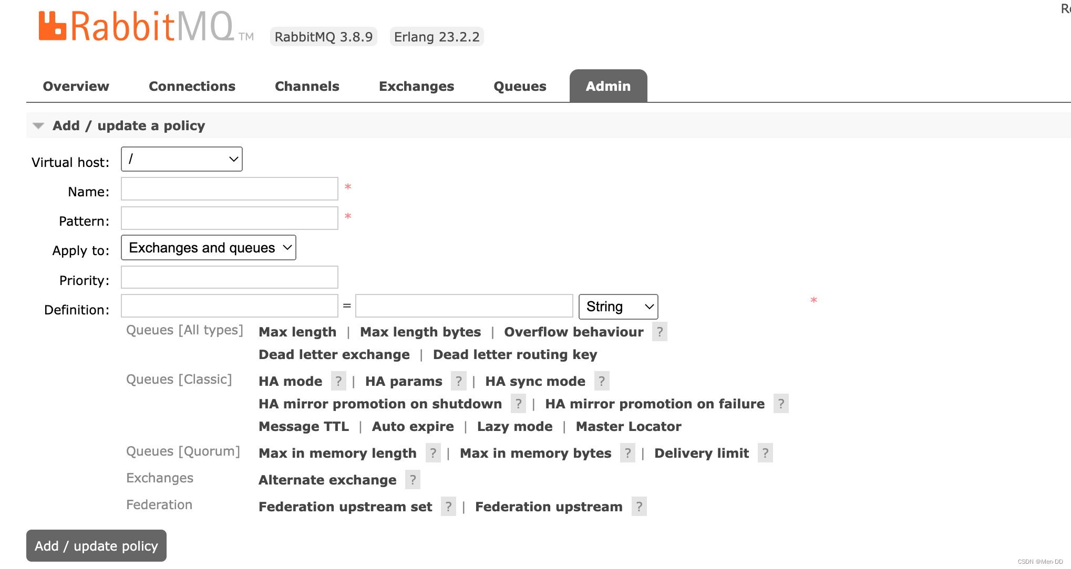Viewport: 1071px width, 569px height.
Task: Open the String definition type dropdown
Action: click(618, 307)
